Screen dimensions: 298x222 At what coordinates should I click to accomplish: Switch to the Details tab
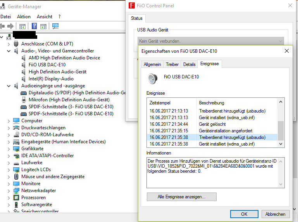(189, 64)
